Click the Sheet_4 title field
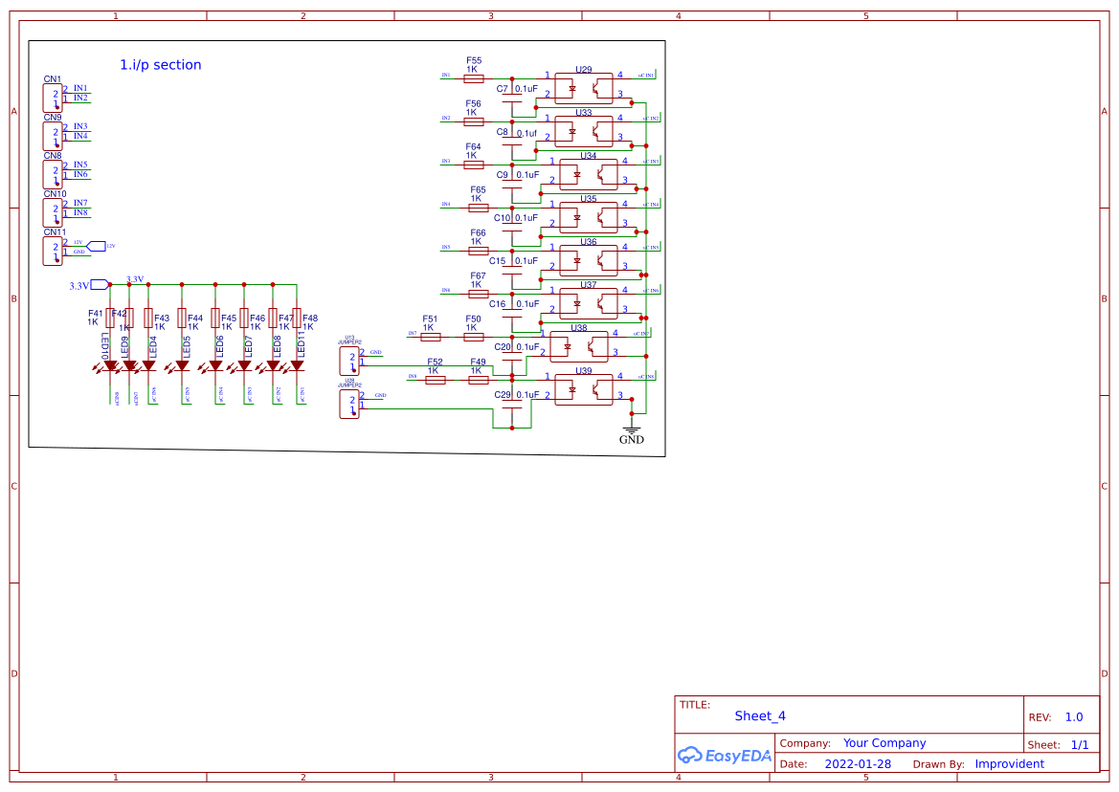This screenshot has height=792, width=1119. tap(760, 715)
